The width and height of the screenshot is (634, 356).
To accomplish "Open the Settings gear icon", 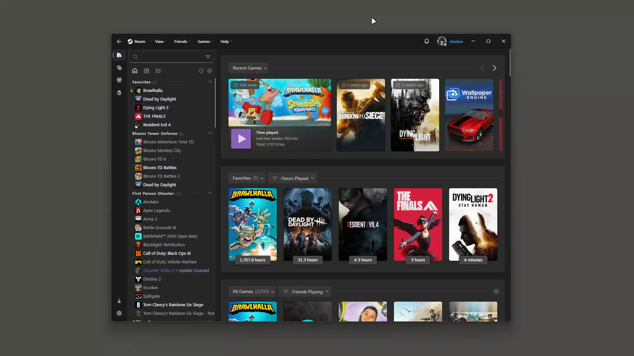I will [119, 313].
